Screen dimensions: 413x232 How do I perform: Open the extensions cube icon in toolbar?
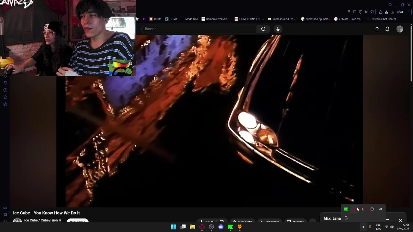(x=380, y=12)
